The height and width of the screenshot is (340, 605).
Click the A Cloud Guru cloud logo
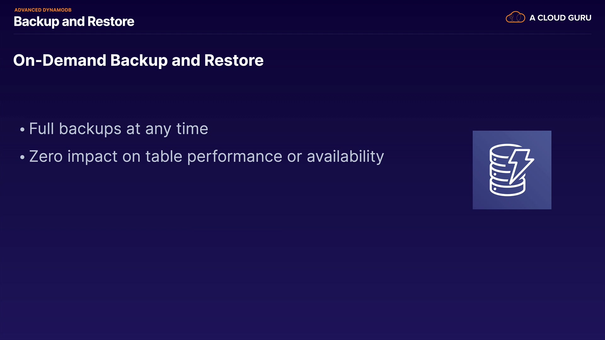515,17
